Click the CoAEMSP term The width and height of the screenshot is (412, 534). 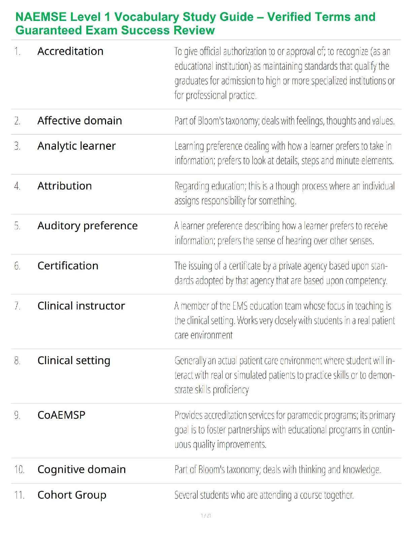click(x=61, y=415)
